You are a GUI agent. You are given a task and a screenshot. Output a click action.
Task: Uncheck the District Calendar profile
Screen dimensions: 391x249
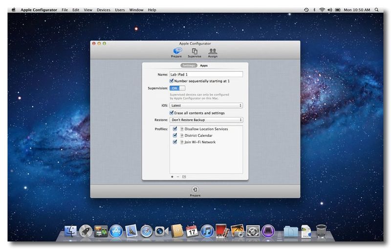pos(175,135)
